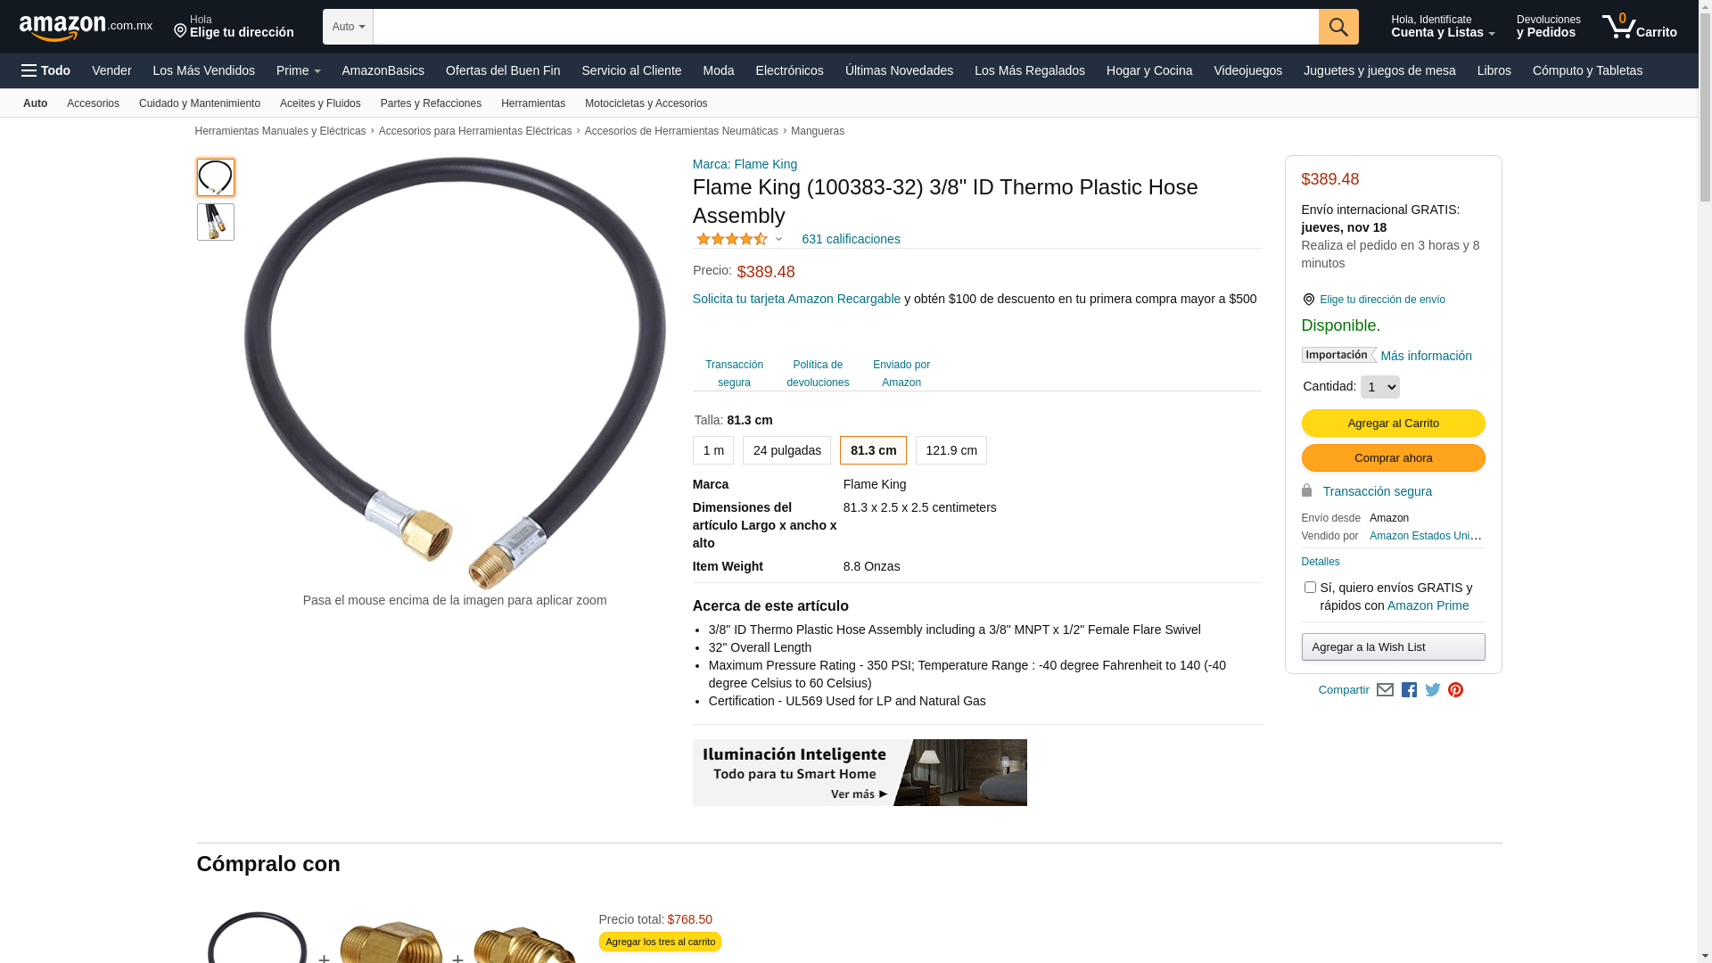Share product on Pinterest icon

click(x=1456, y=690)
